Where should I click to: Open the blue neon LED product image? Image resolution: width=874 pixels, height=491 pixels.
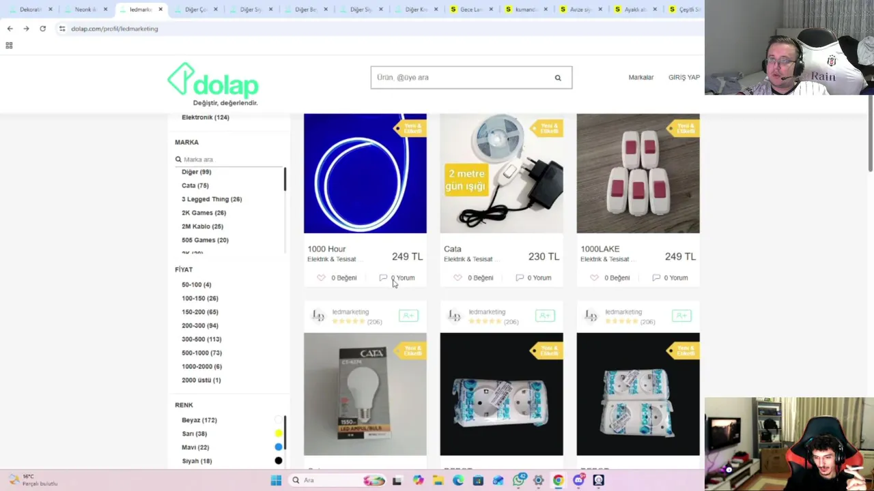pyautogui.click(x=365, y=173)
